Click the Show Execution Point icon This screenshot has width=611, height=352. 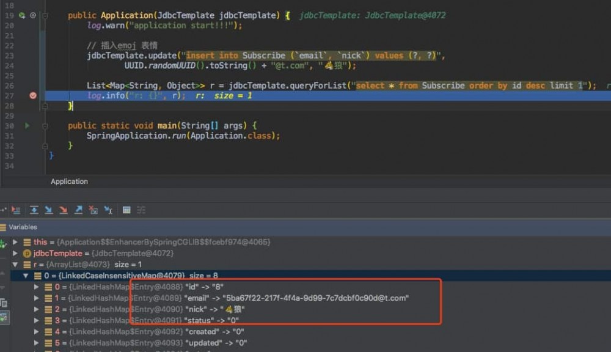click(15, 210)
